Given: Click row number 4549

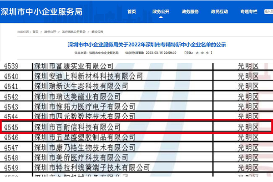Looking at the screenshot, I should (x=11, y=168).
